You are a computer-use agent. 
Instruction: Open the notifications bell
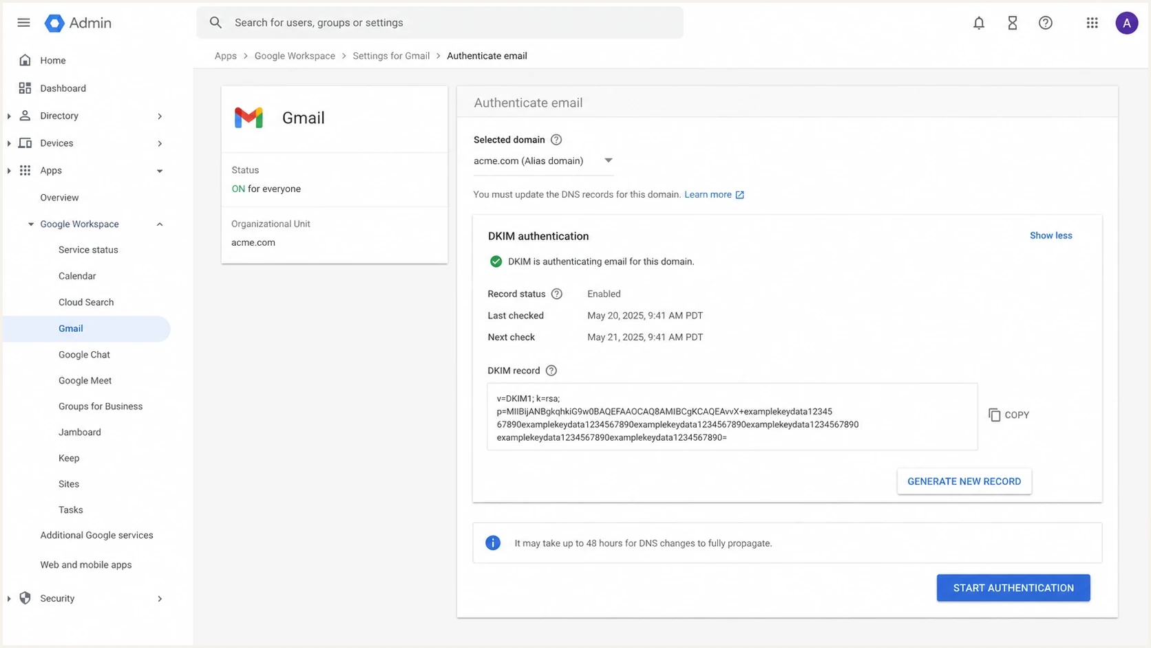tap(978, 23)
